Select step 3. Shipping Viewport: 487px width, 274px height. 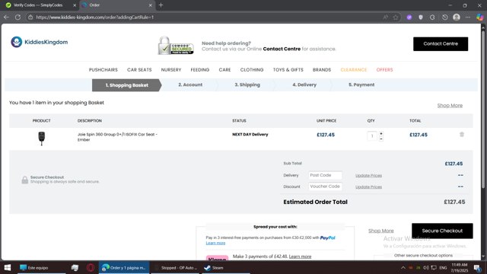pos(247,84)
